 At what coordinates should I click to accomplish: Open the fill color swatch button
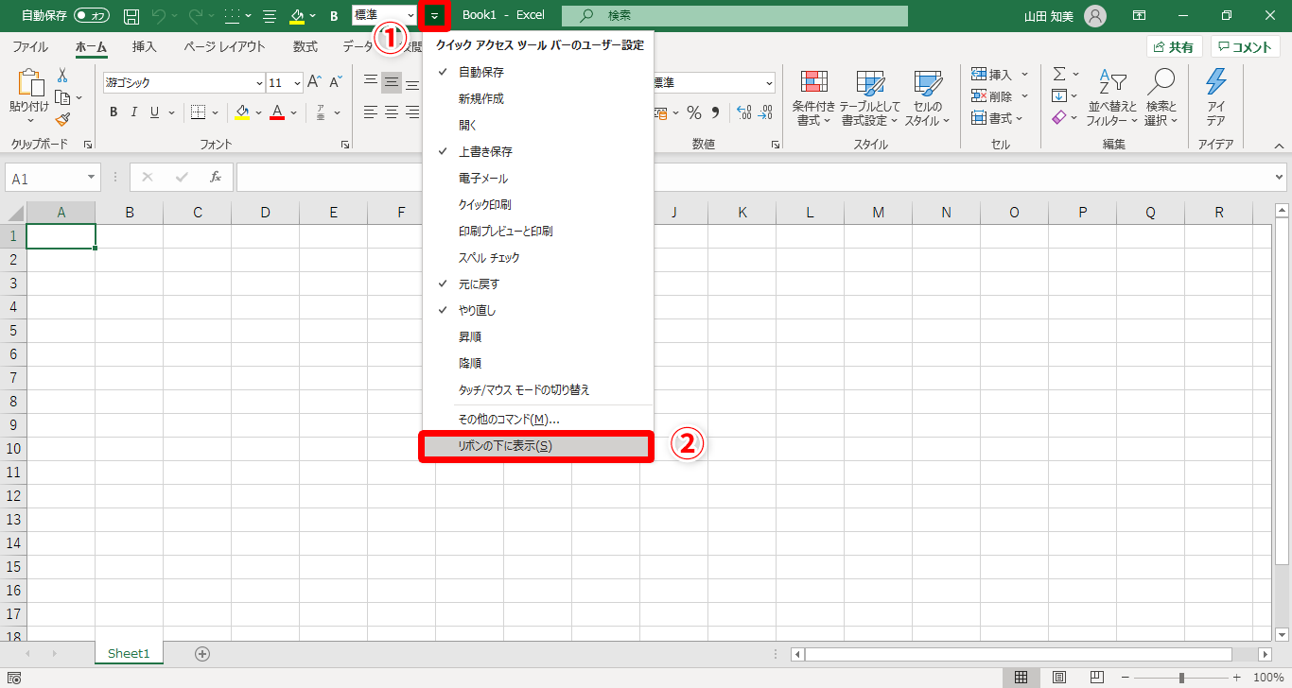(242, 112)
